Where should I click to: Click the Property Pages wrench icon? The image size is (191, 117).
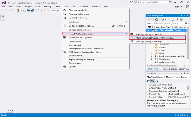[x=158, y=81]
